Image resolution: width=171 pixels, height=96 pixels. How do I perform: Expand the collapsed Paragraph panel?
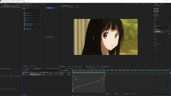tap(155, 46)
